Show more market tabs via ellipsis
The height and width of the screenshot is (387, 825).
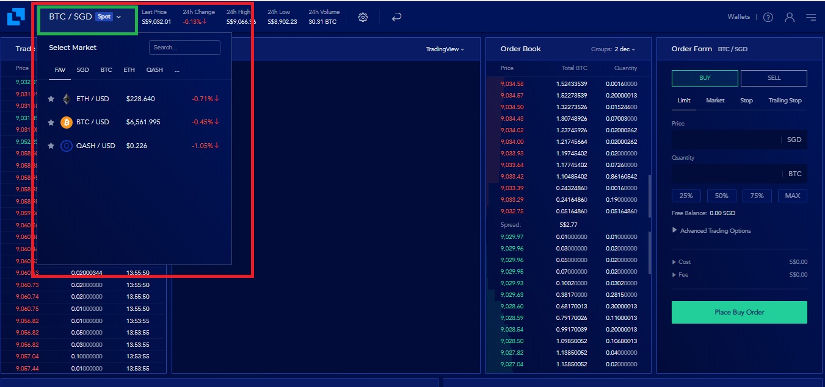tap(177, 70)
